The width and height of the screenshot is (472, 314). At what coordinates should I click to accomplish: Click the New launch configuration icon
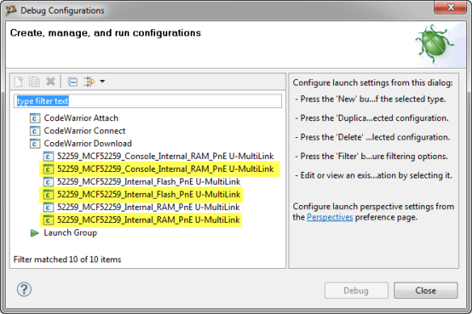[19, 82]
